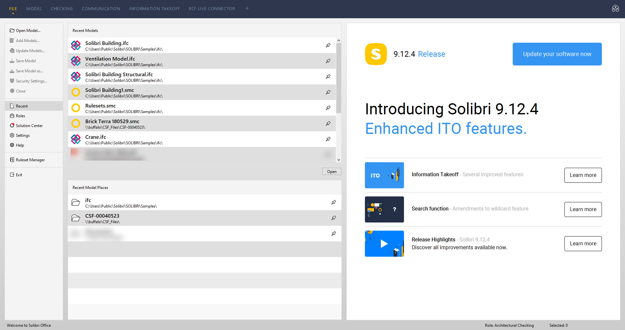Click the Solution Center icon

tap(12, 125)
